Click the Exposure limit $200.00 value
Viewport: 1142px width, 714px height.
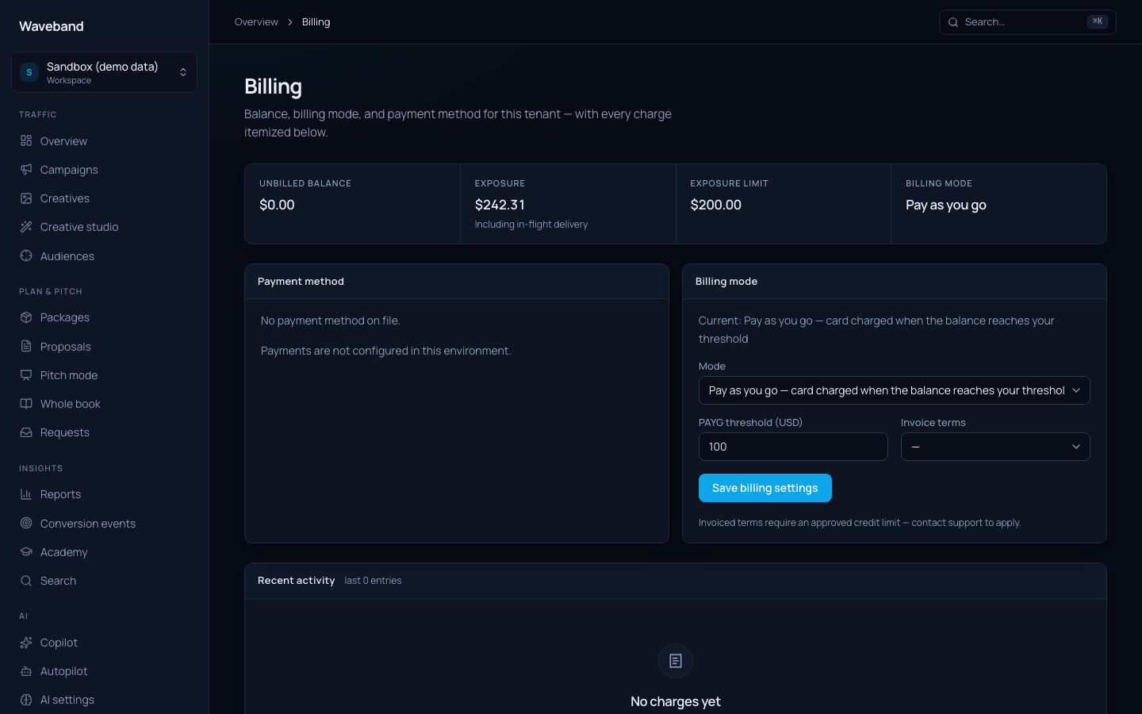click(716, 205)
